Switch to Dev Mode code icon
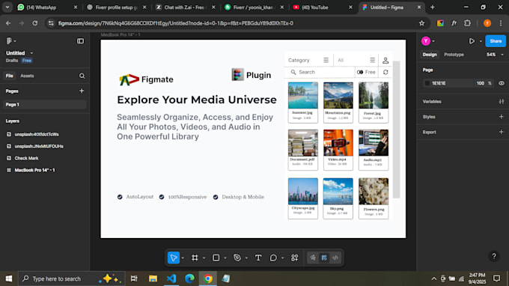 click(x=335, y=258)
